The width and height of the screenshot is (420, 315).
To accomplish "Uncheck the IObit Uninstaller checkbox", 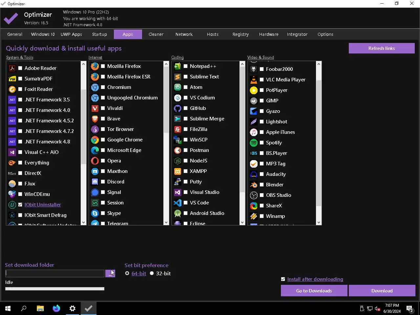I will tap(20, 205).
